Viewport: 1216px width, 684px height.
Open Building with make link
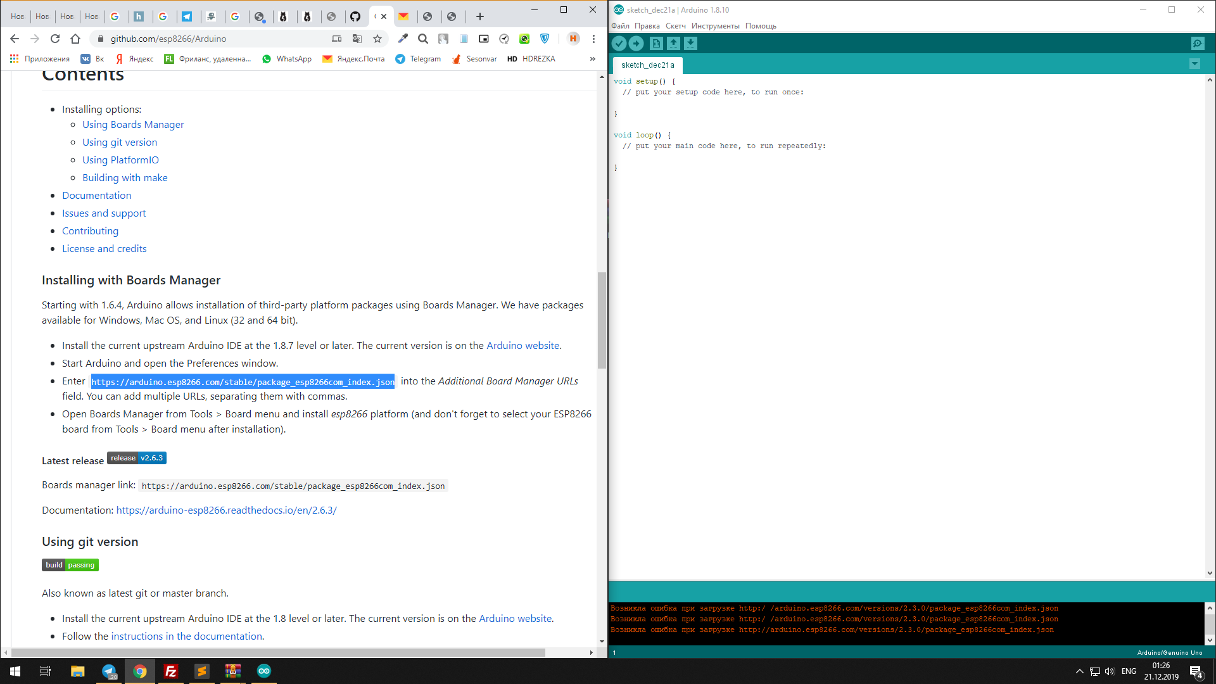click(x=125, y=178)
